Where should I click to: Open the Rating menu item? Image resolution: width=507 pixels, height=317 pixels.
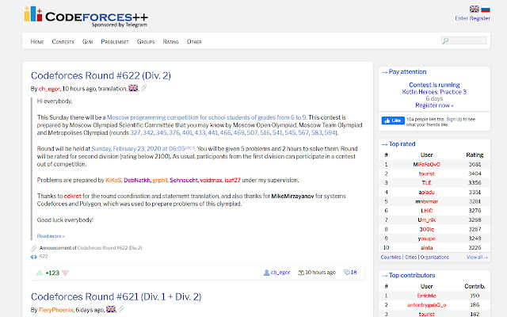171,42
